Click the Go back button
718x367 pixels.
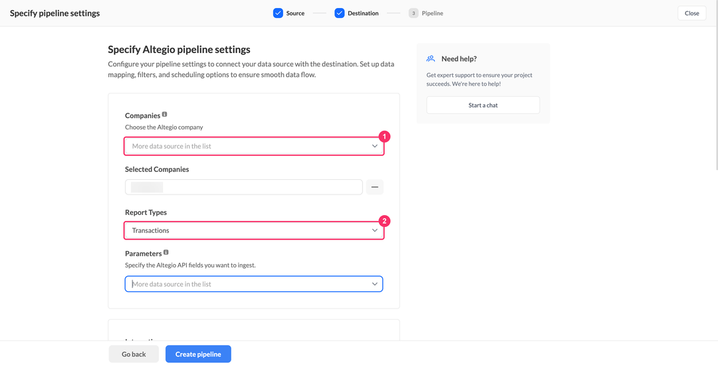click(x=134, y=354)
